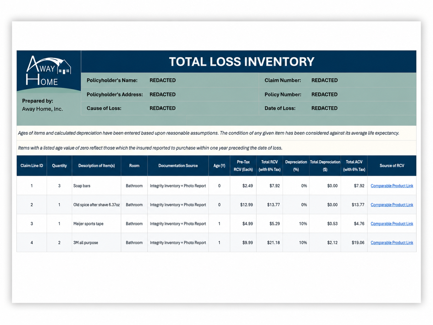Select the Pre-Tax RCV (Each) header
Viewport: 433px width, 325px height.
(243, 165)
